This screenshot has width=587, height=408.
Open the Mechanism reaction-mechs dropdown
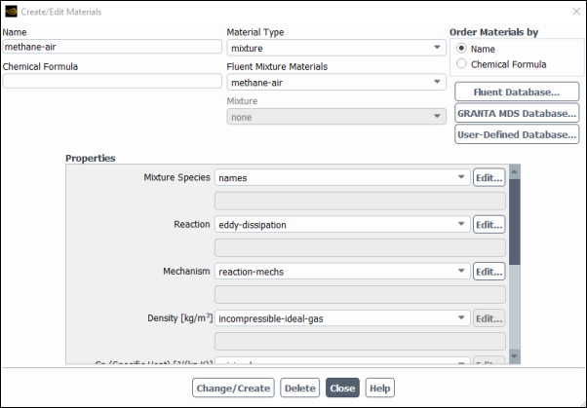tap(341, 272)
